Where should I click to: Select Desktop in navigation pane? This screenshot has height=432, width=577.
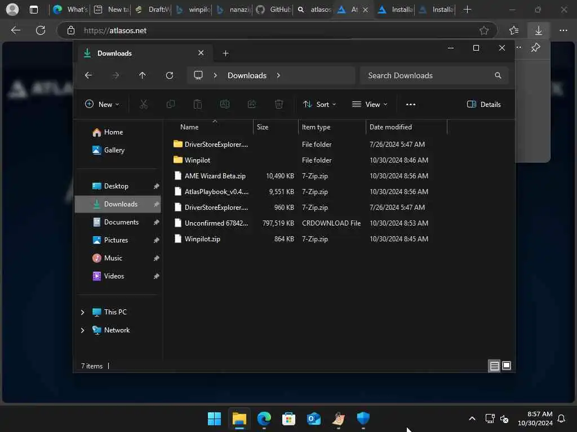click(x=118, y=186)
